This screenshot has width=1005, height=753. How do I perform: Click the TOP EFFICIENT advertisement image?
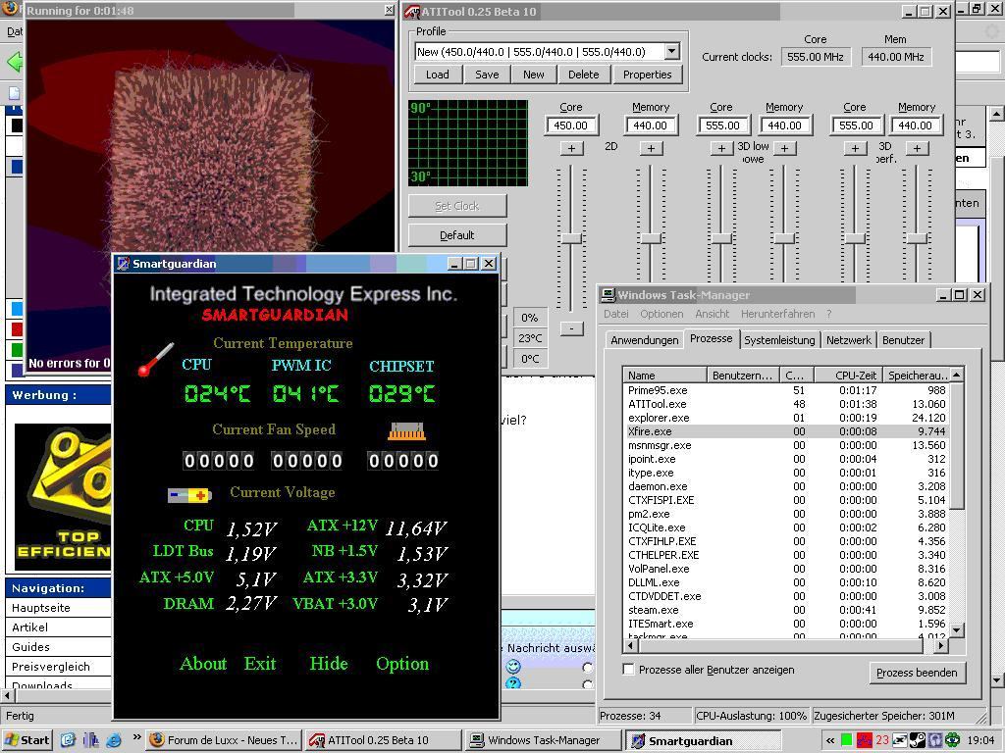62,497
